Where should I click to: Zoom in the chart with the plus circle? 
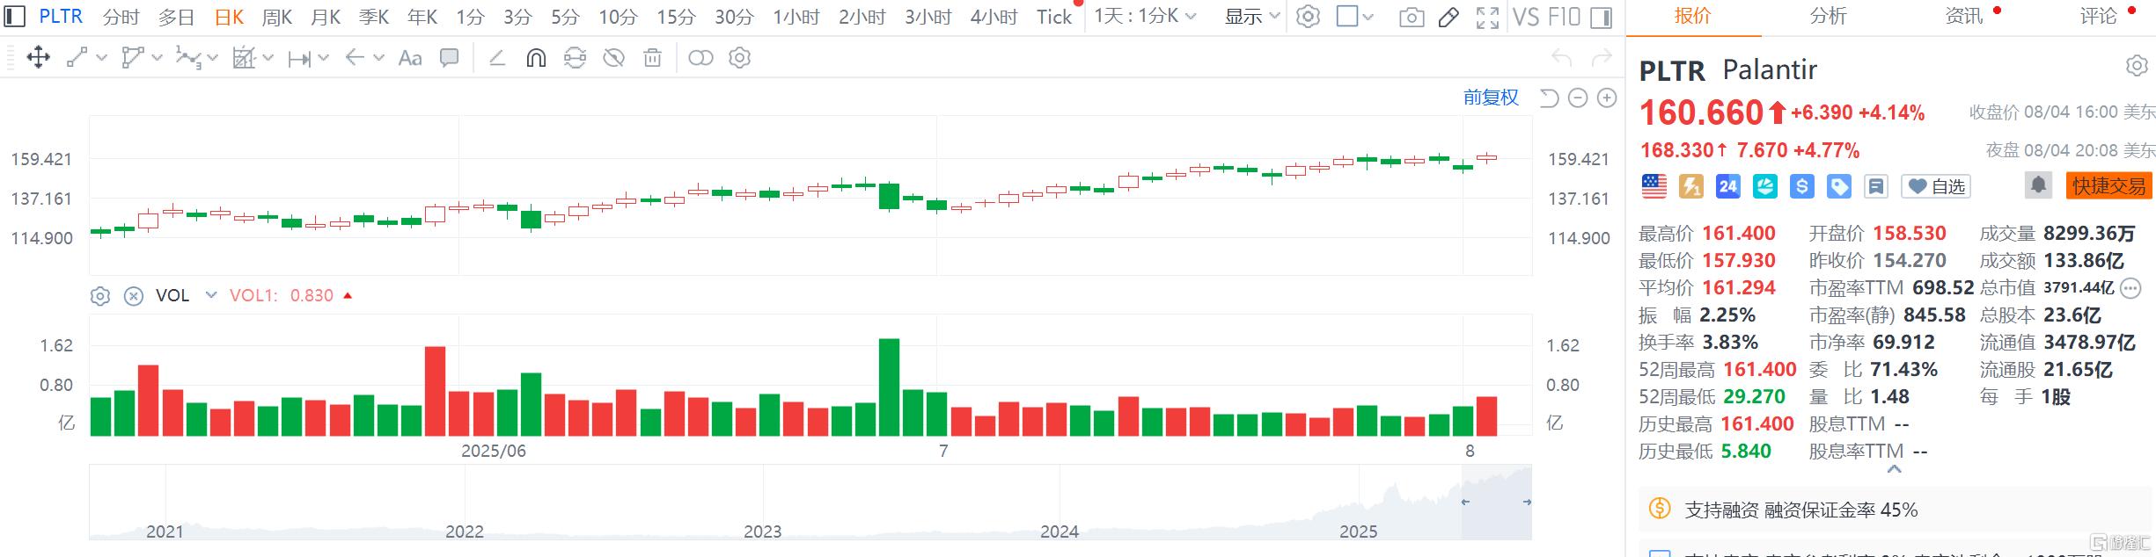click(1607, 98)
